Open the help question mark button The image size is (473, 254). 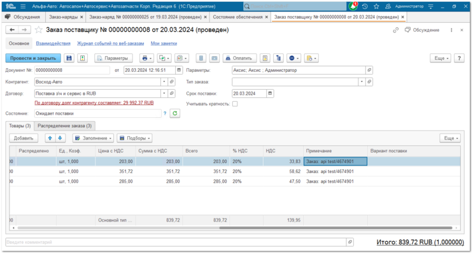pos(459,58)
